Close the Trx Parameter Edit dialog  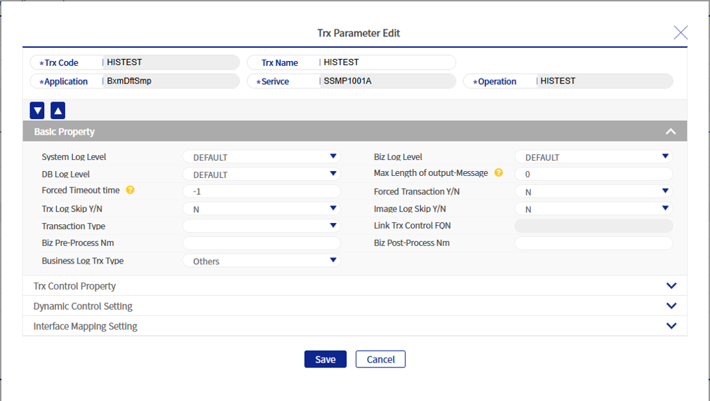pos(680,32)
